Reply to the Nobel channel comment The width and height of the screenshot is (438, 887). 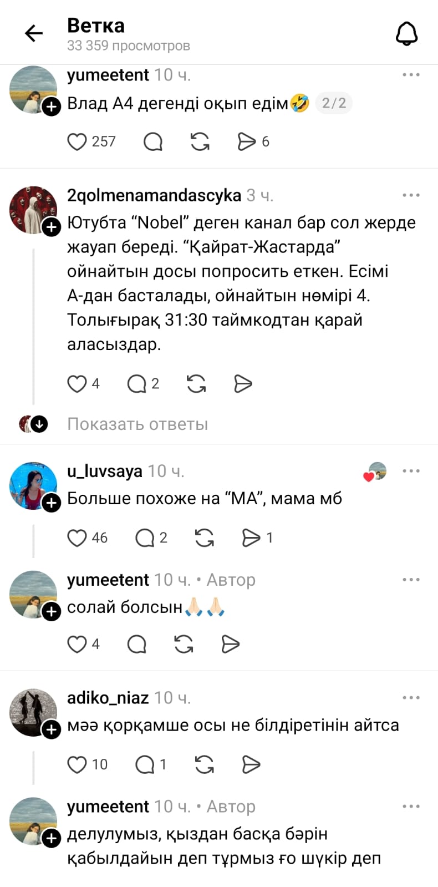[136, 384]
